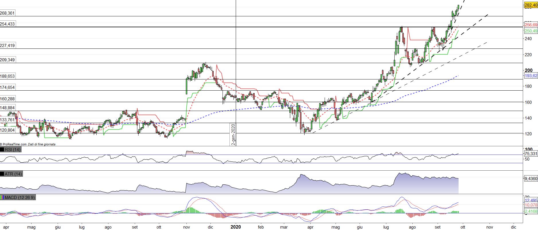Click the black color swatch beside RSI (14)
Image resolution: width=538 pixels, height=230 pixels.
(2, 150)
